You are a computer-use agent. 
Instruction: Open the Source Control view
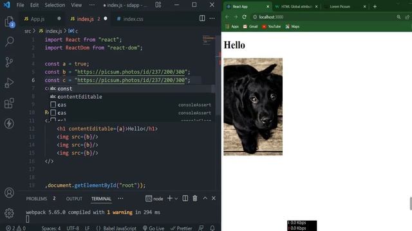[9, 62]
